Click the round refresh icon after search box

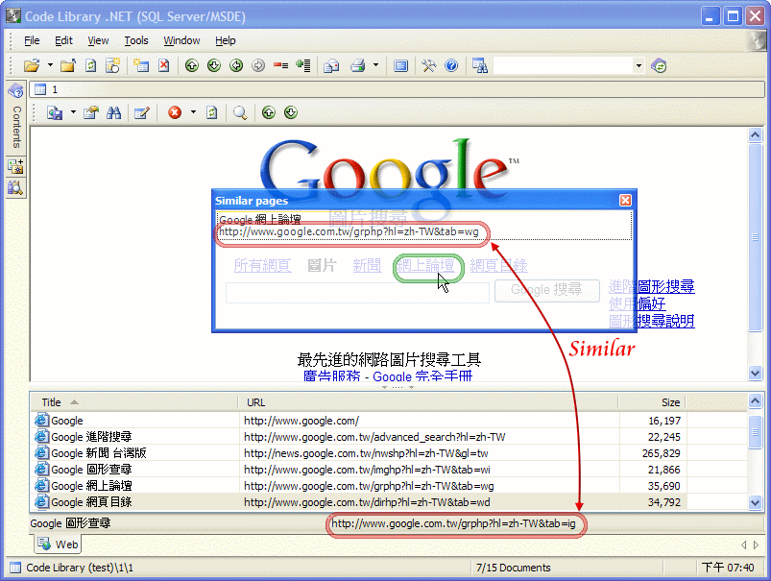659,65
